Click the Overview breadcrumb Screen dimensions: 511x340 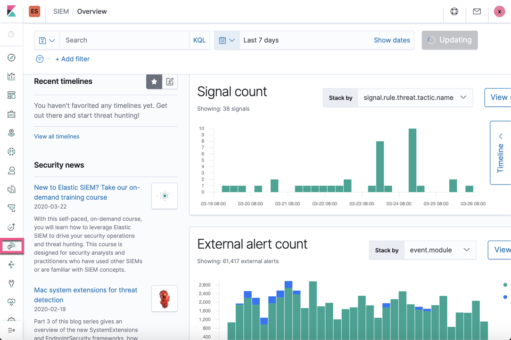pyautogui.click(x=92, y=11)
